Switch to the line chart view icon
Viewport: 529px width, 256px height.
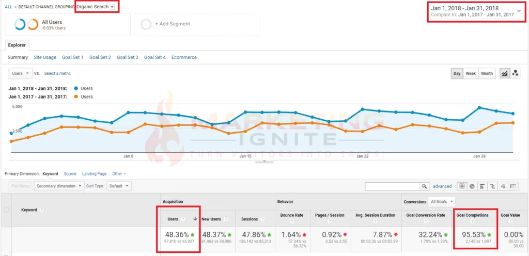[x=505, y=73]
